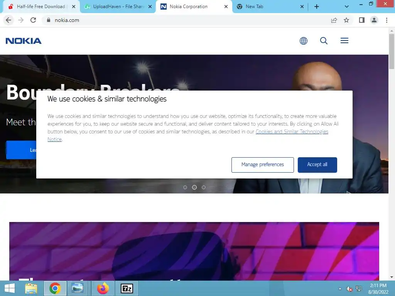The height and width of the screenshot is (296, 395).
Task: Reload the nokia.com page
Action: [x=33, y=20]
